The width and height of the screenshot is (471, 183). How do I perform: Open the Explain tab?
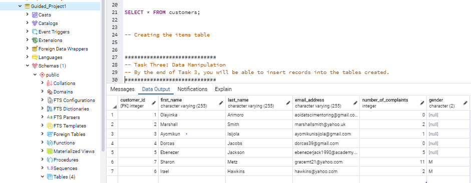click(x=223, y=89)
